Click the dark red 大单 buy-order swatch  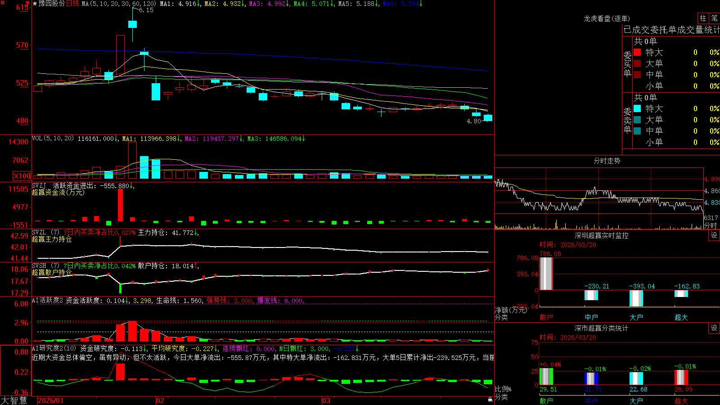pos(637,63)
